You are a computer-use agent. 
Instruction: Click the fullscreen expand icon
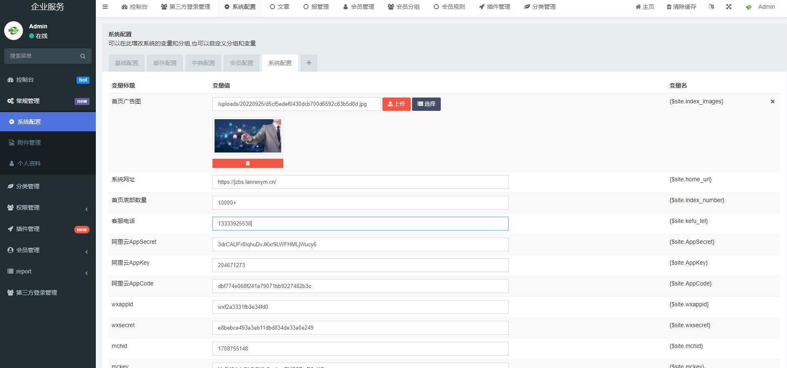pos(729,7)
